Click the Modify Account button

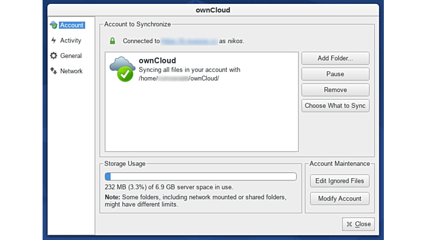pos(340,199)
